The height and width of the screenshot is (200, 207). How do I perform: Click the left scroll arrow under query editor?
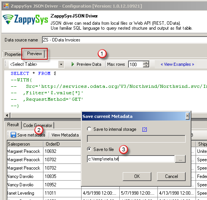[x=7, y=116]
